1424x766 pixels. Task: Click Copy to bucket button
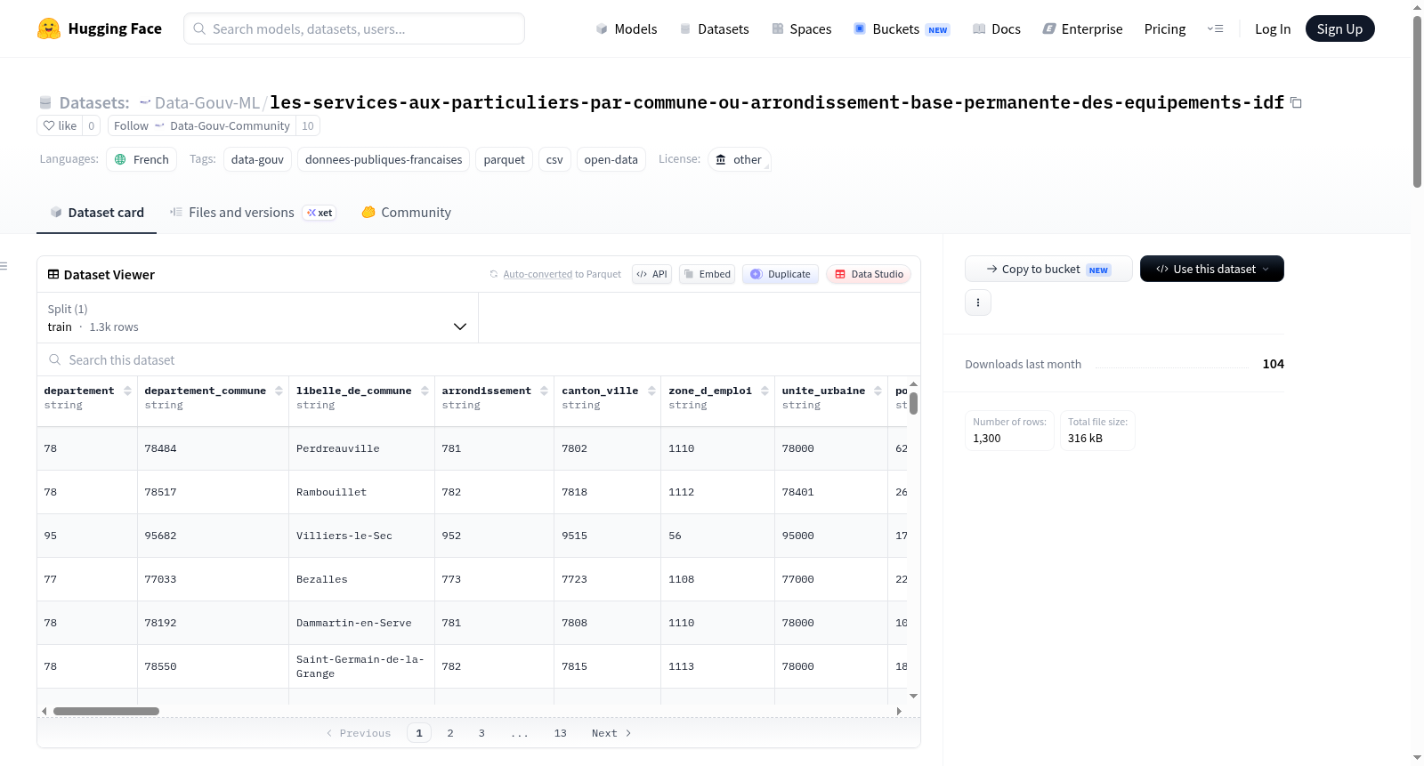tap(1048, 269)
